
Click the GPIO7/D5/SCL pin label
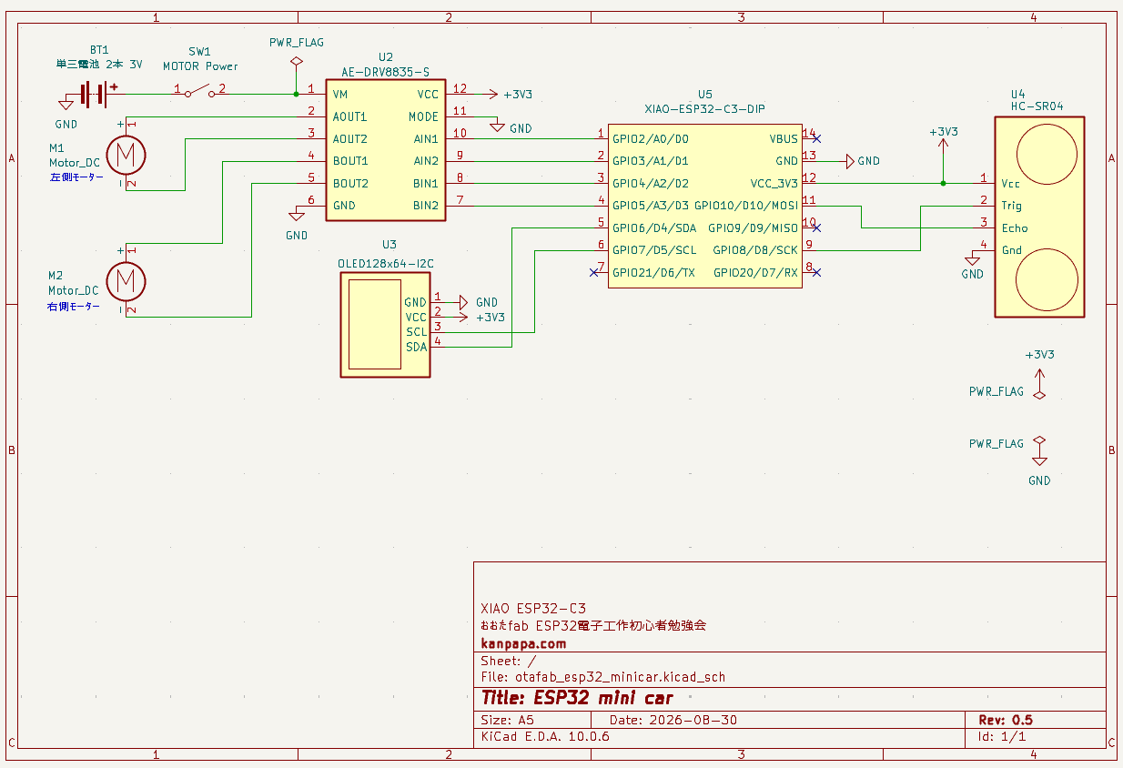(x=654, y=249)
